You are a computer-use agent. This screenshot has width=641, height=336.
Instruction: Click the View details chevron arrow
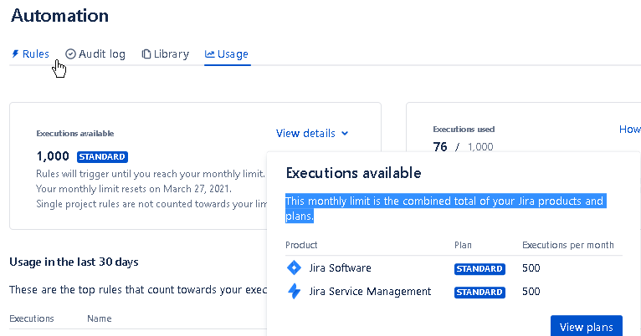click(x=345, y=134)
